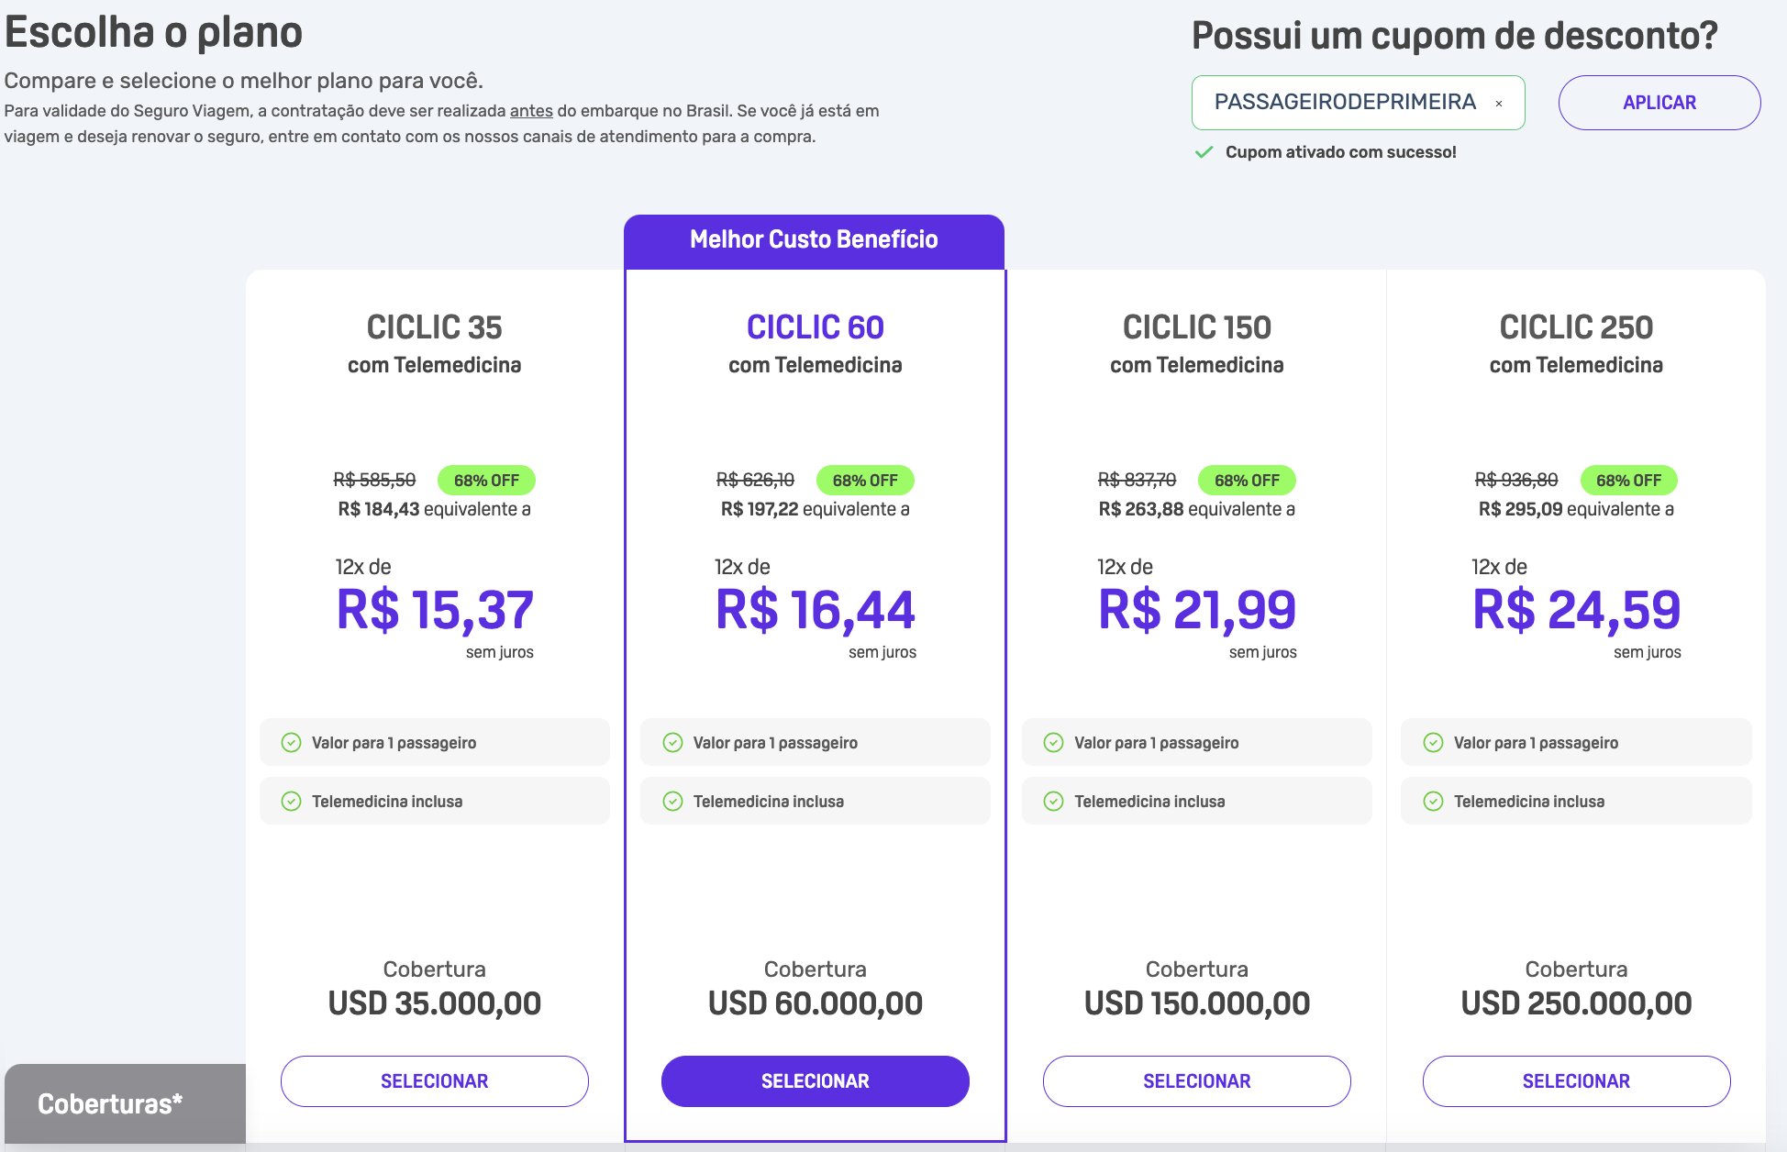Click the check icon for CICLIC 60 'Telemedicina inclusa'

pos(672,802)
